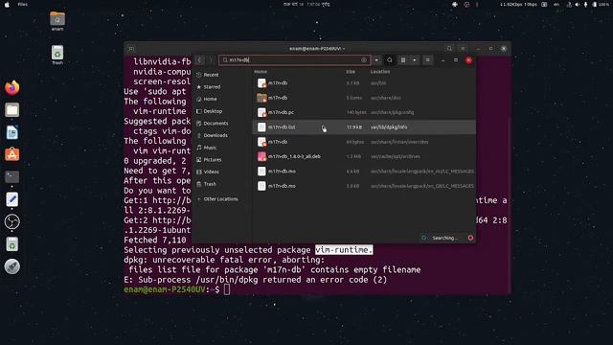Open the volume indicator in top bar

[x=578, y=4]
